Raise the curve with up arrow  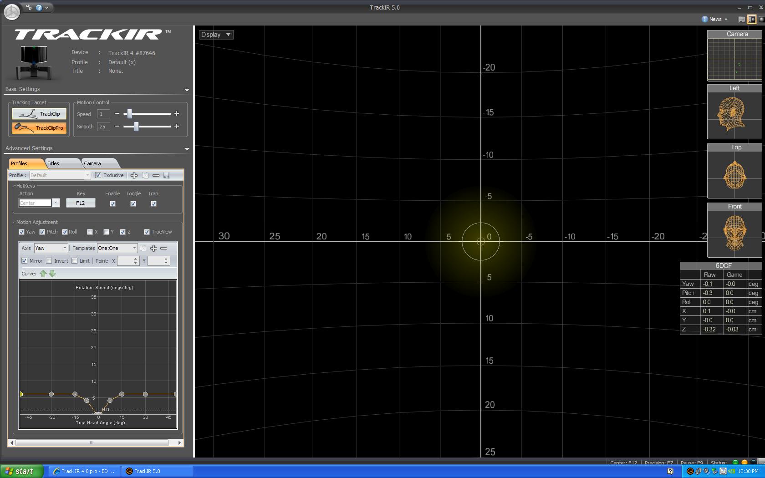click(43, 274)
